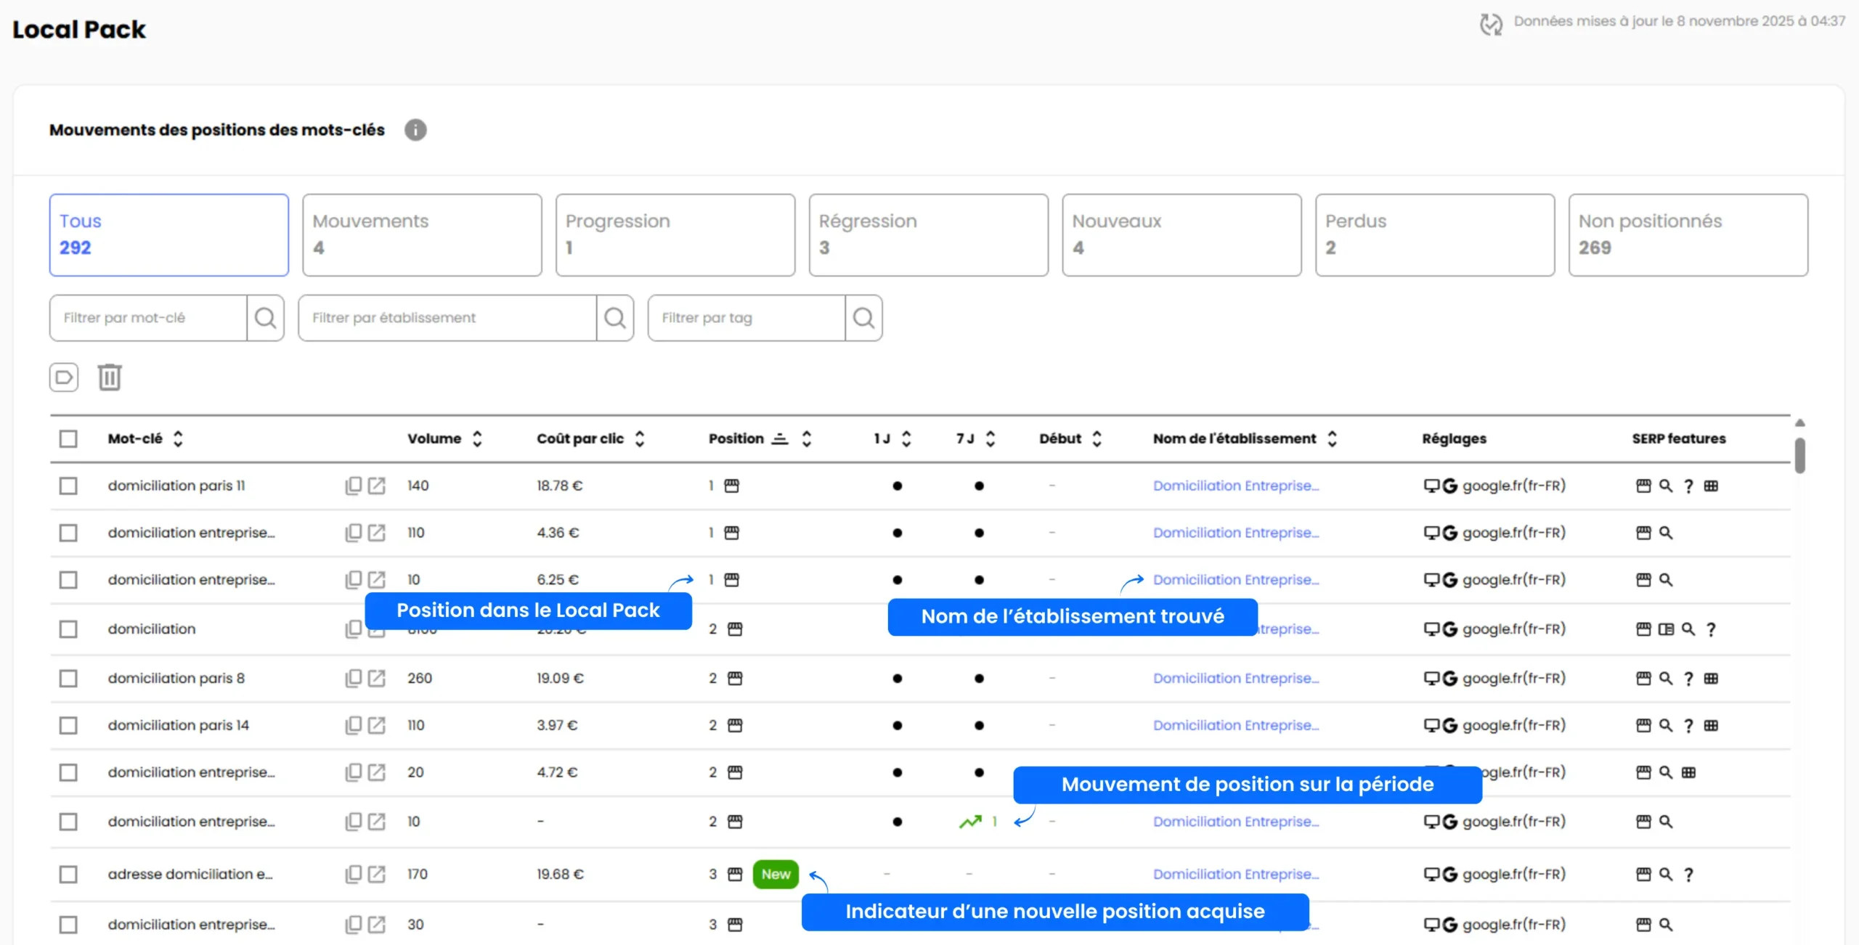Check the checkbox for 'domiciliation paris 11'
Viewport: 1859px width, 945px height.
[x=68, y=486]
